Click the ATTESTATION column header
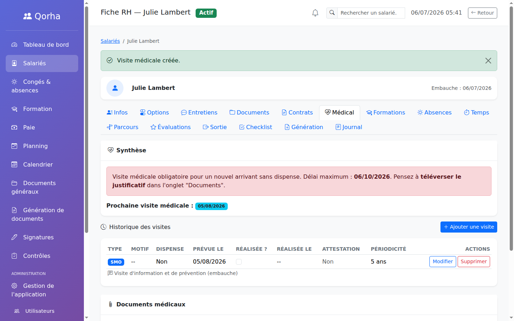This screenshot has height=321, width=514. 341,249
